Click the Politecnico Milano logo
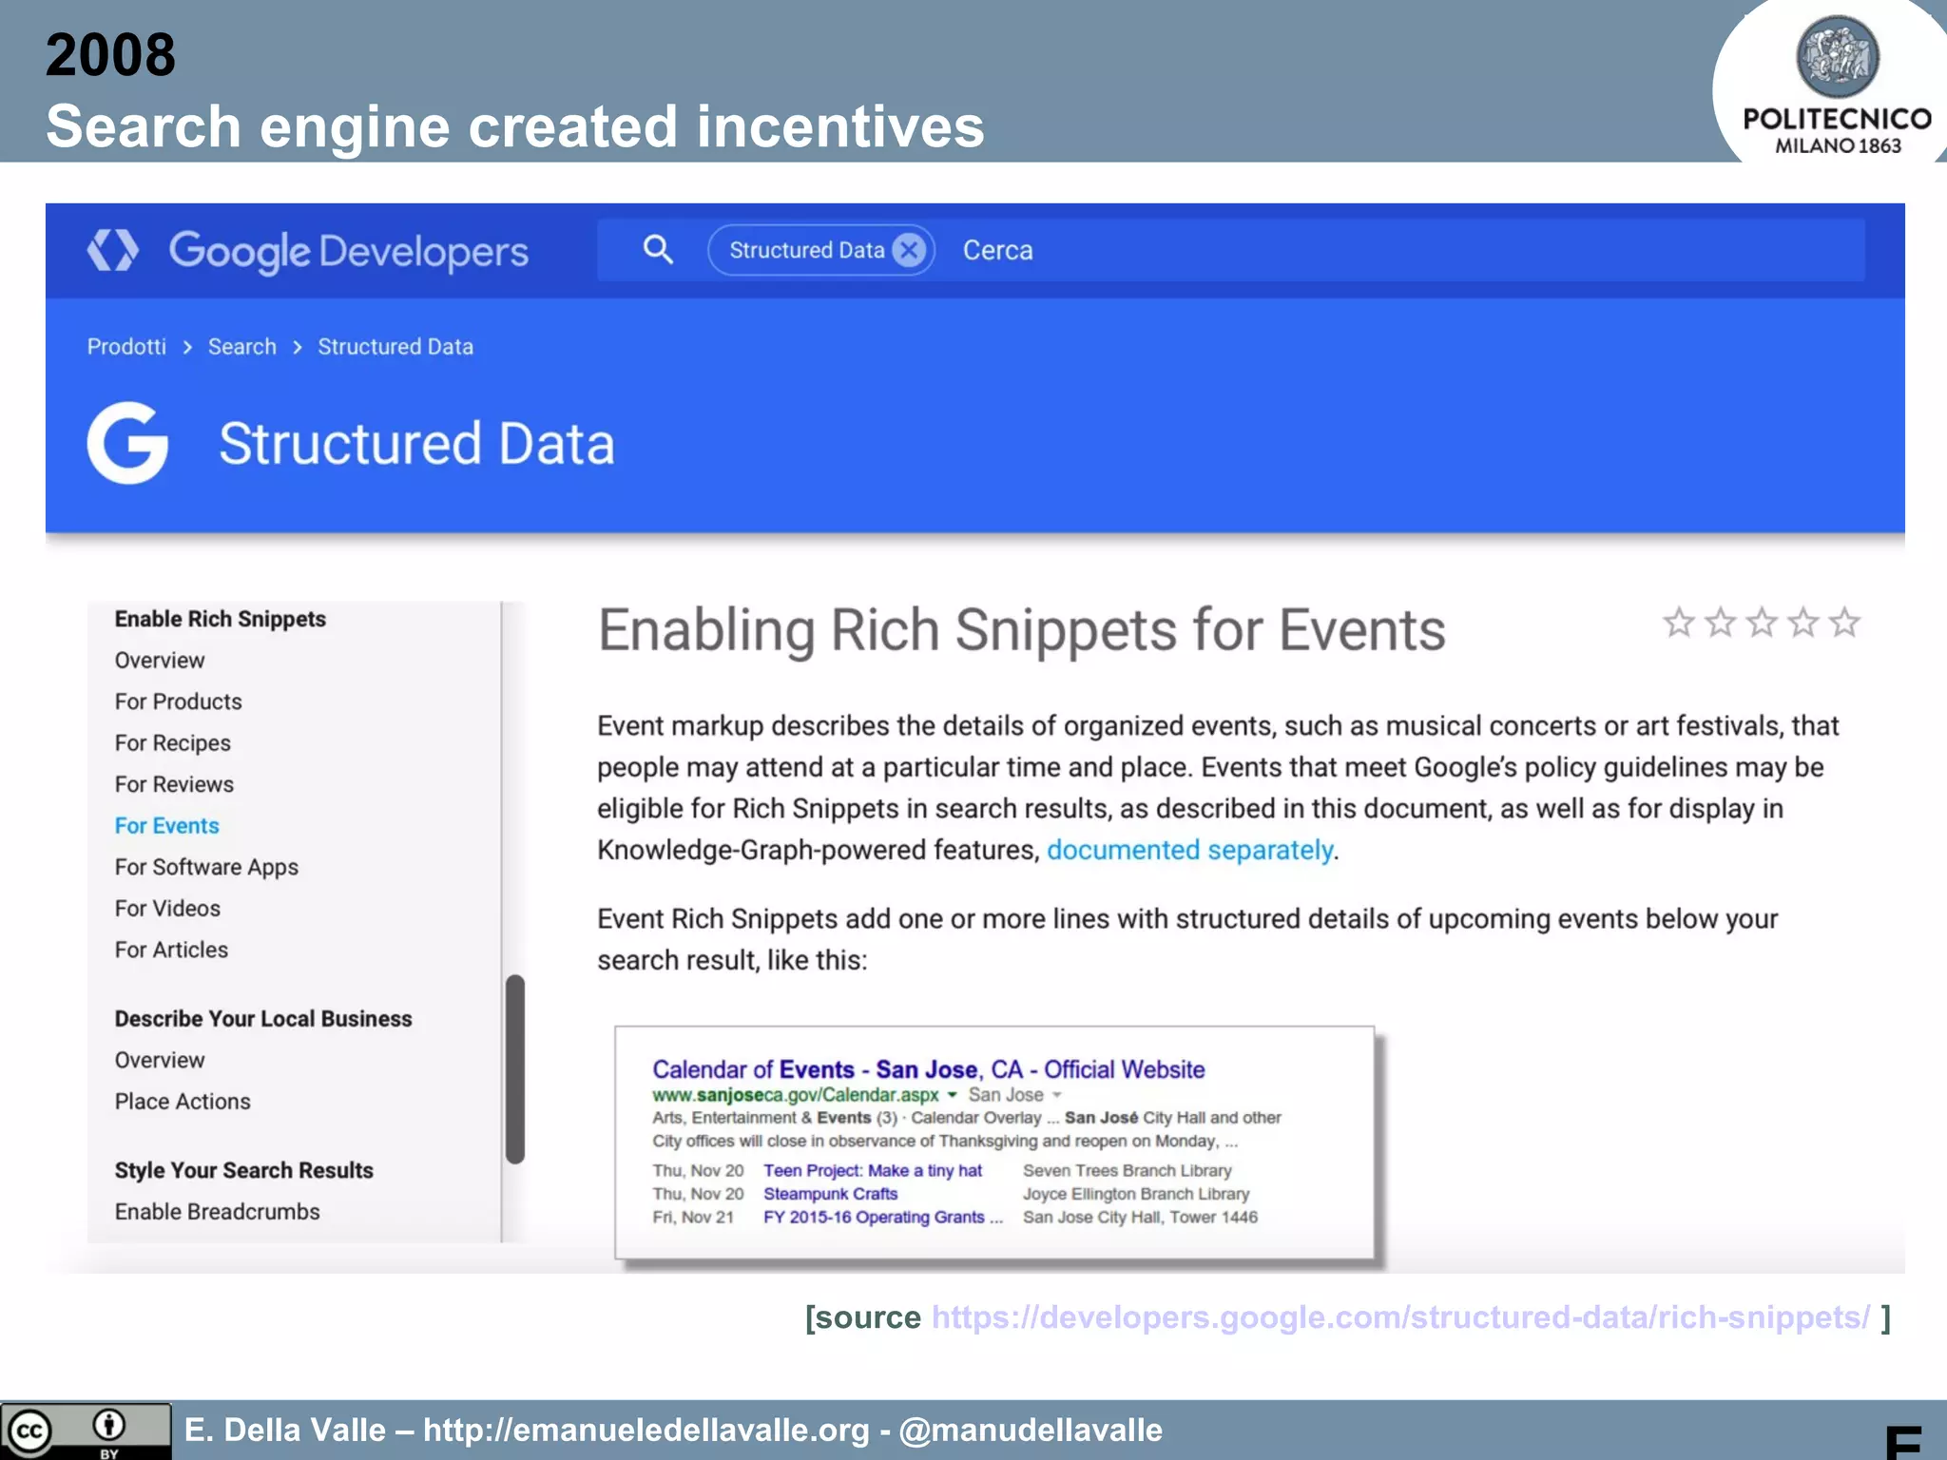Image resolution: width=1947 pixels, height=1460 pixels. point(1837,84)
